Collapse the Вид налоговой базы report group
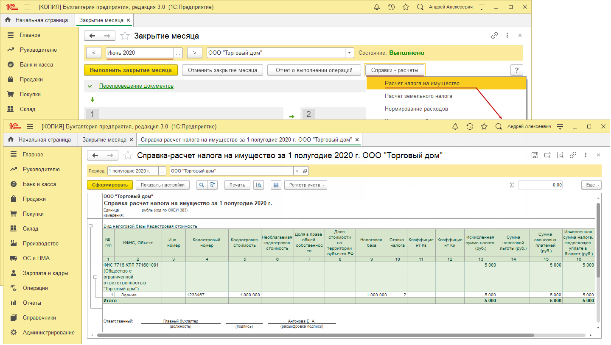The height and width of the screenshot is (345, 611). [x=90, y=226]
